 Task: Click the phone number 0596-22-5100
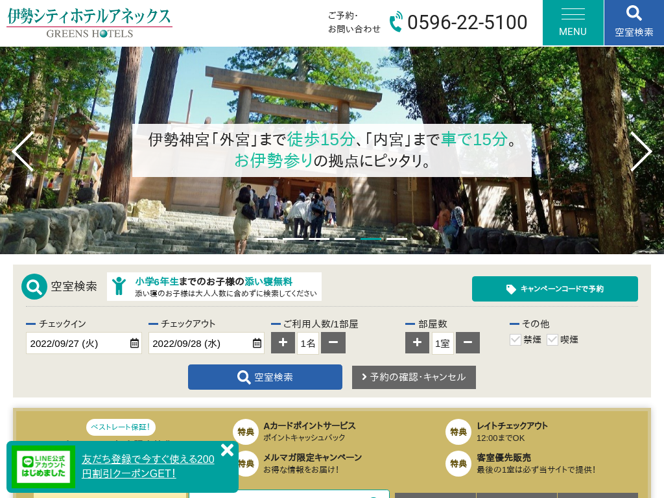(x=467, y=22)
